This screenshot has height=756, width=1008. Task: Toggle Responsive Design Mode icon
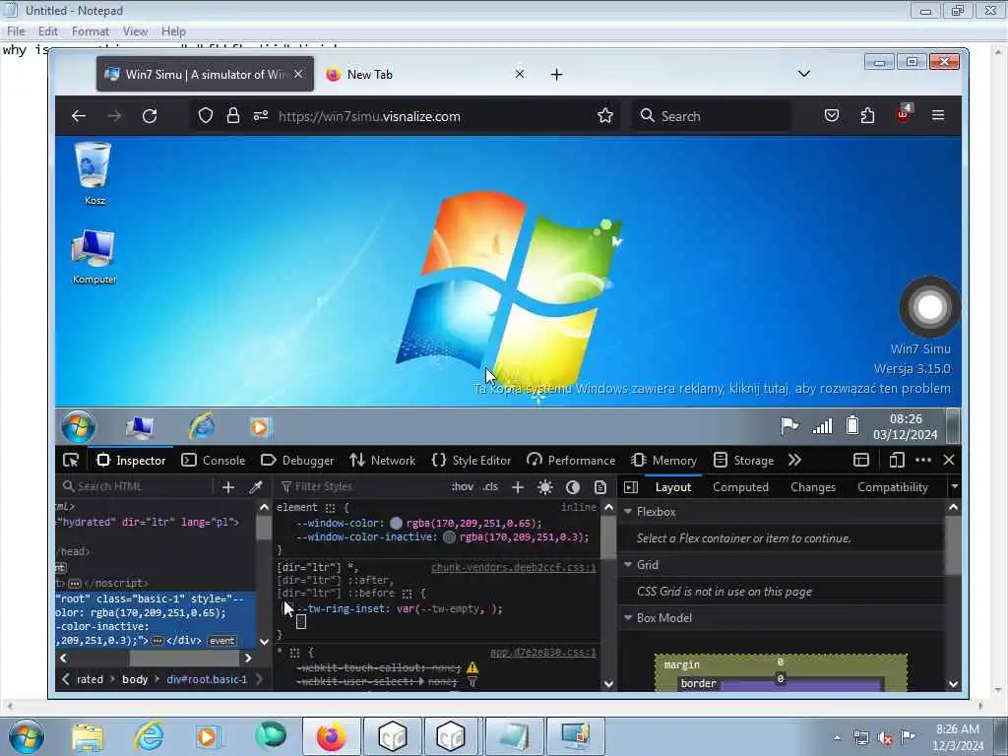pyautogui.click(x=897, y=461)
